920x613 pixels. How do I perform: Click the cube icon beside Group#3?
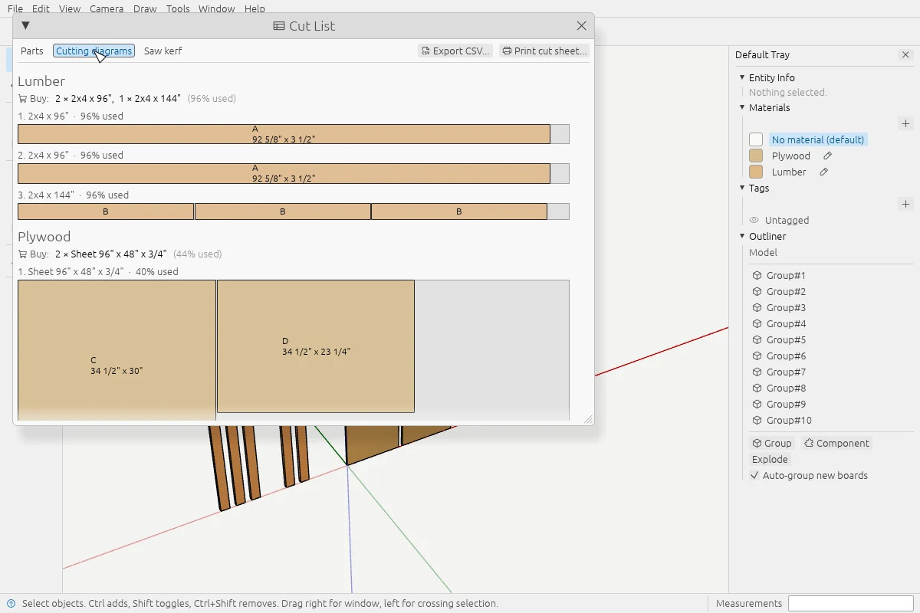pos(757,308)
